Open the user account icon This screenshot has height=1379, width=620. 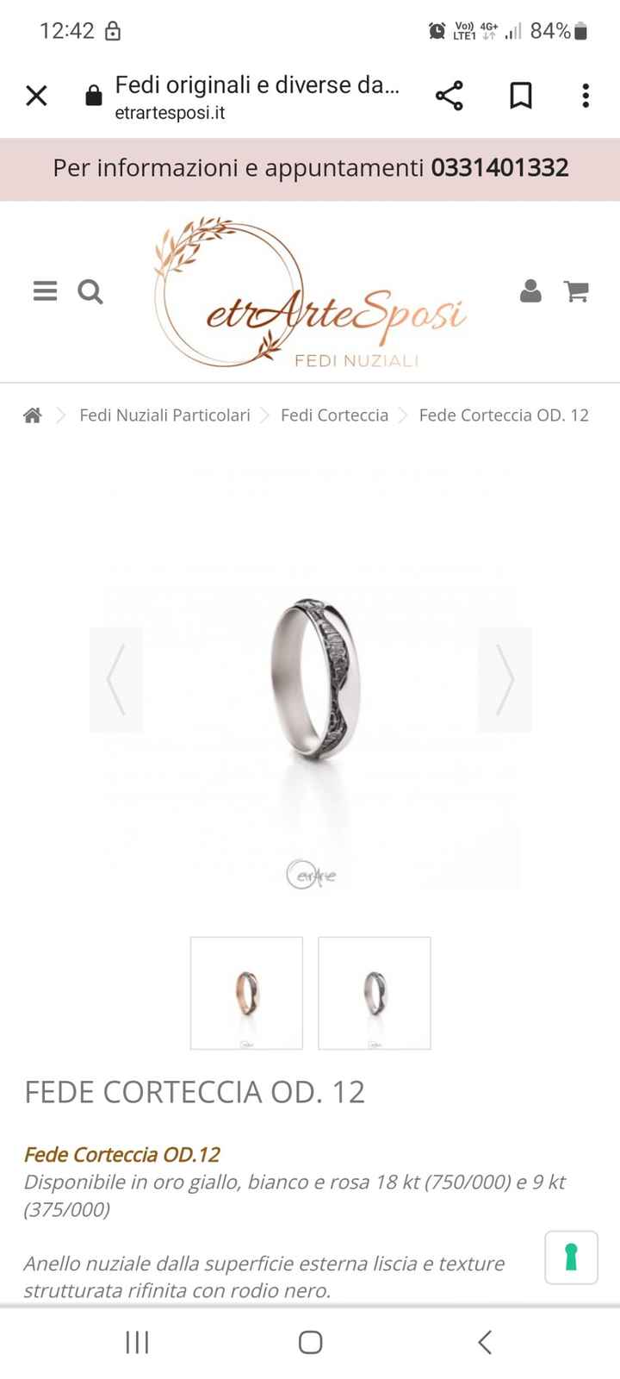click(530, 291)
